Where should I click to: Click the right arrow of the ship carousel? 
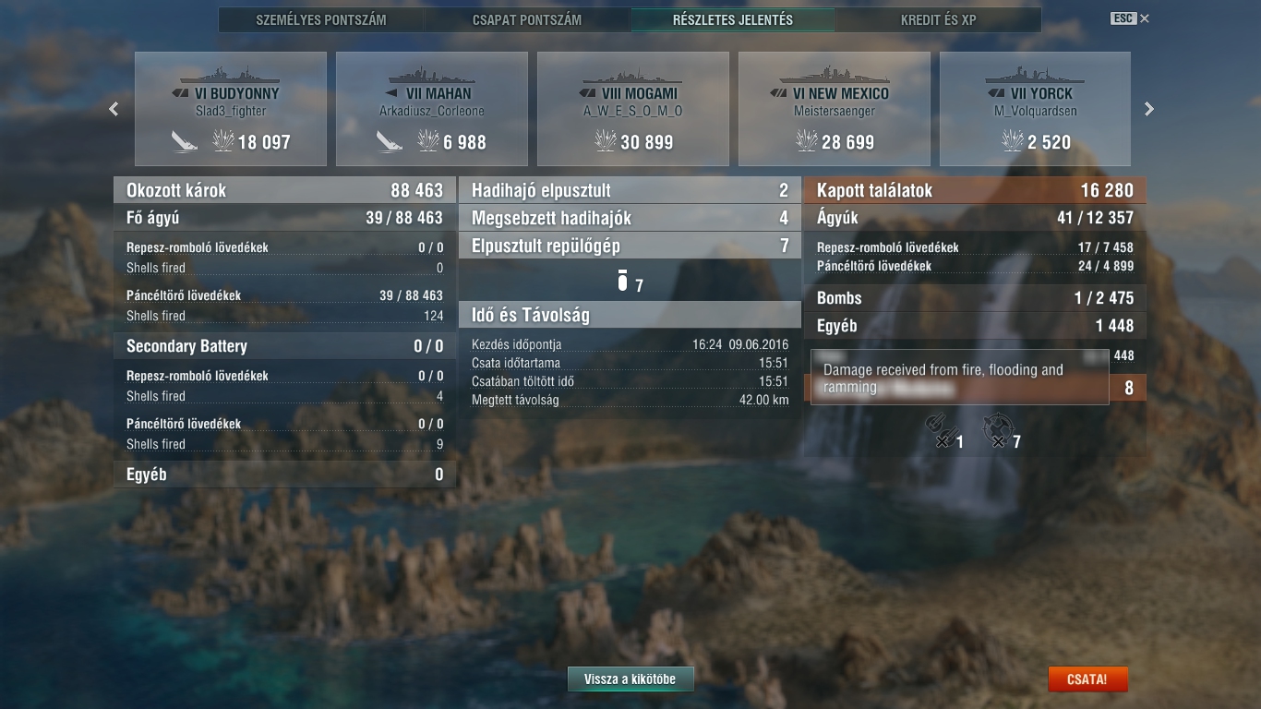[1149, 109]
